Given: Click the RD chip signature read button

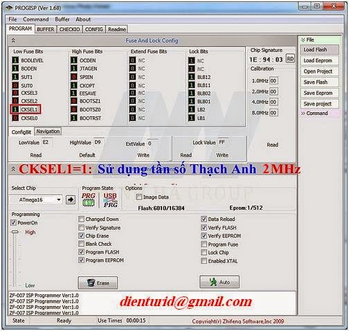Looking at the screenshot, I should (290, 59).
